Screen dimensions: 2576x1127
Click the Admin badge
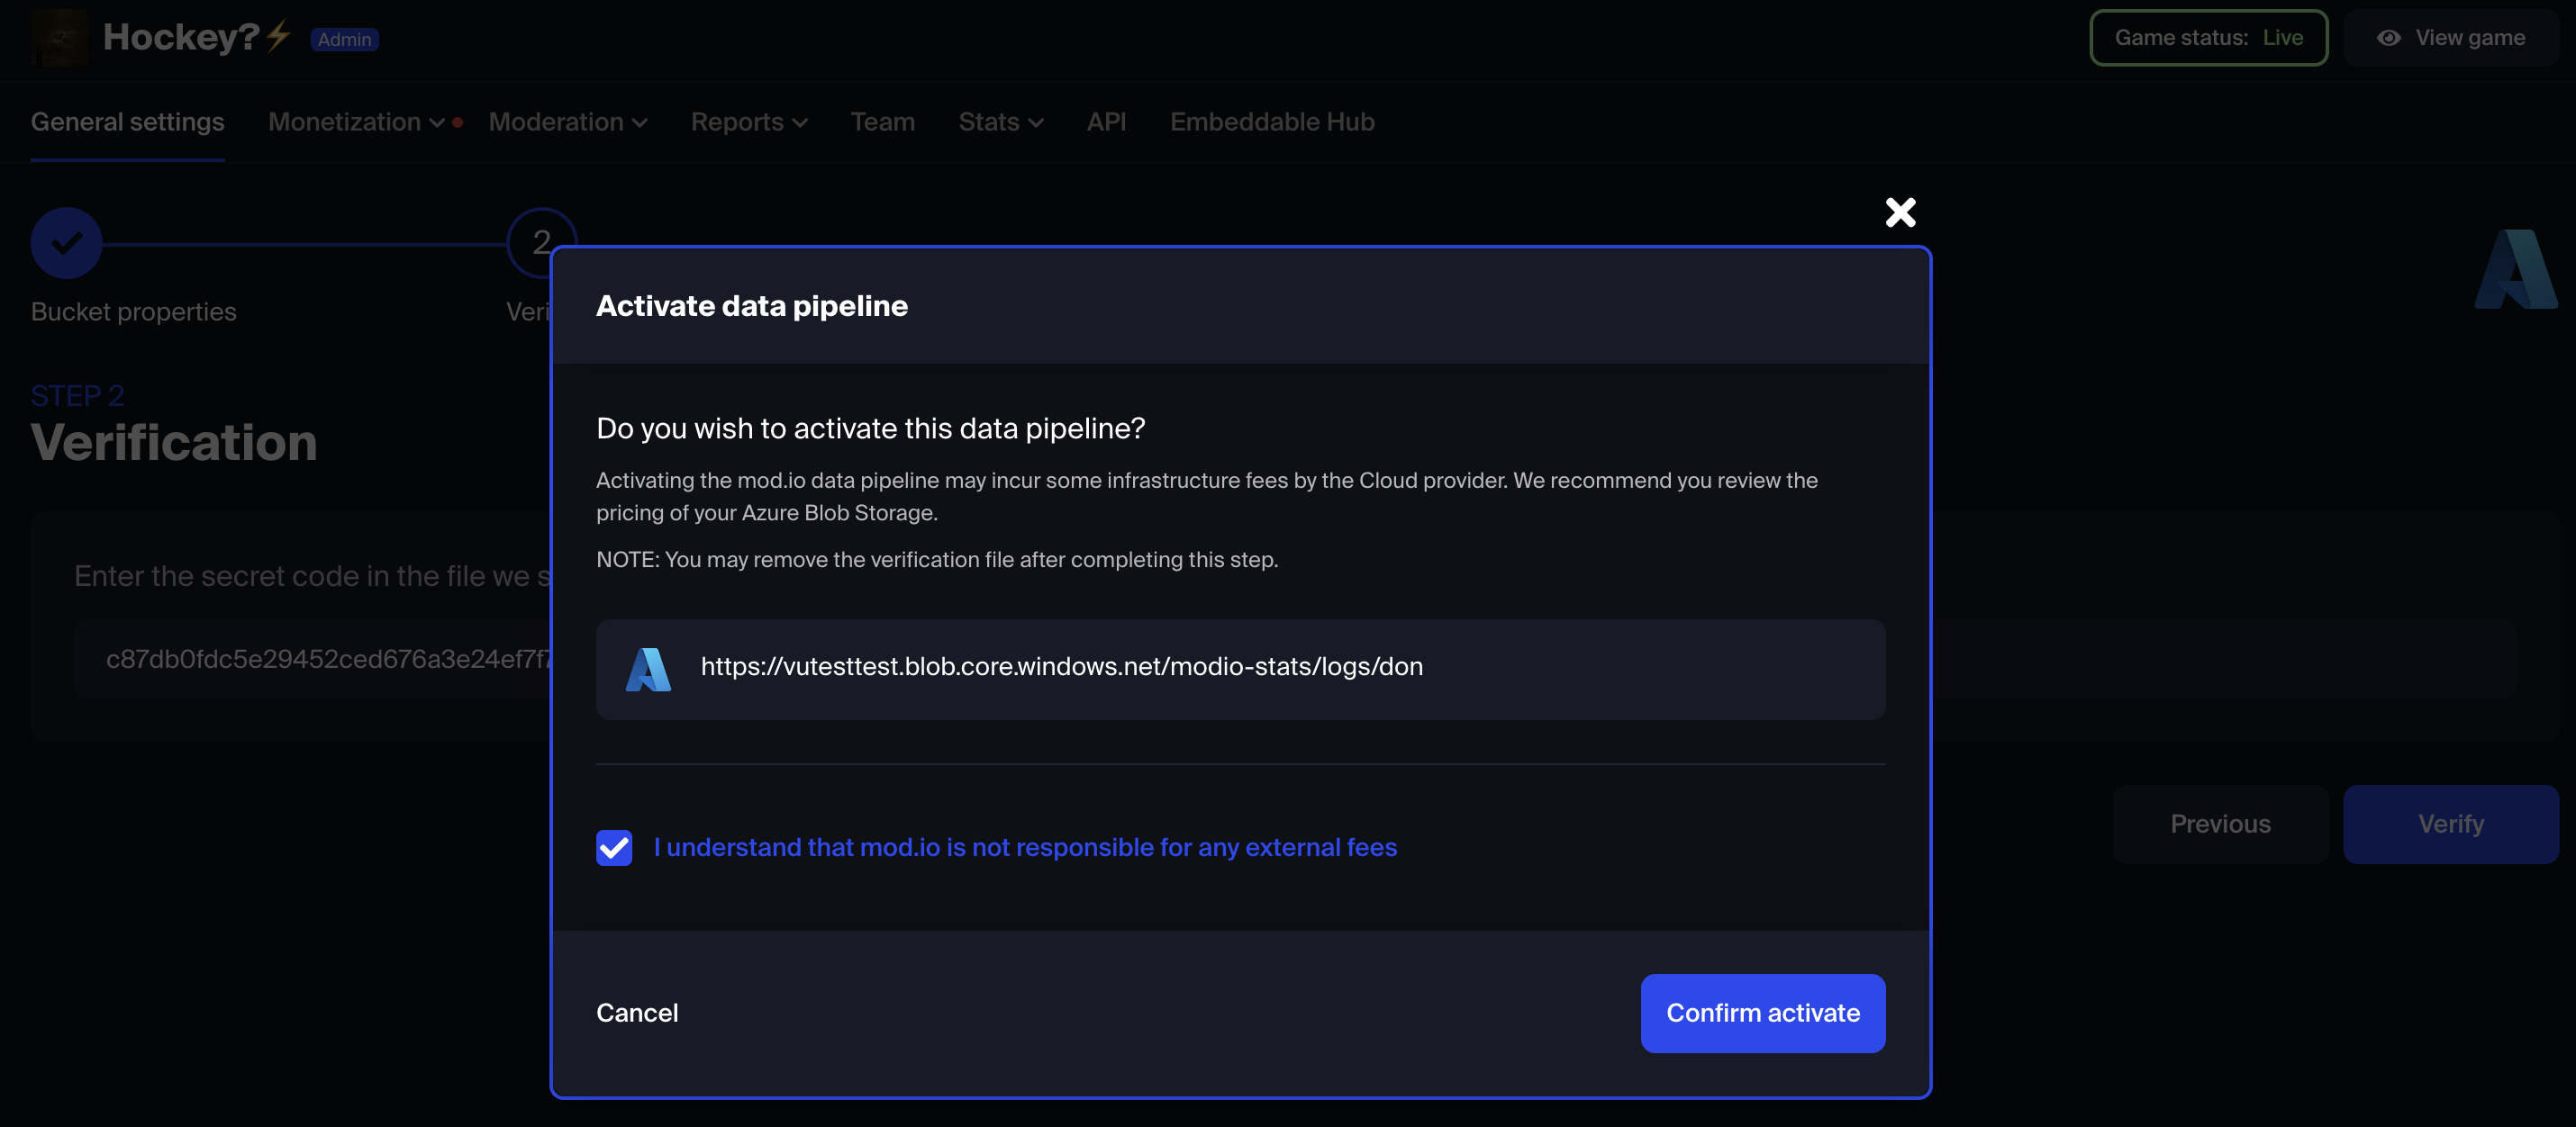point(344,39)
